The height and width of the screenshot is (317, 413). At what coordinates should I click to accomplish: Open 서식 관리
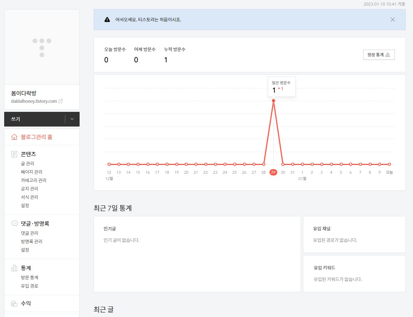click(29, 197)
